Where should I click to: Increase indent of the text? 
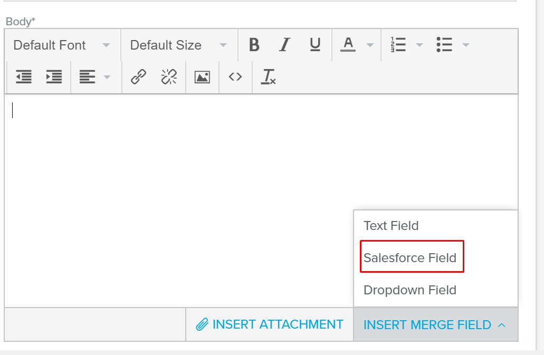pyautogui.click(x=54, y=77)
